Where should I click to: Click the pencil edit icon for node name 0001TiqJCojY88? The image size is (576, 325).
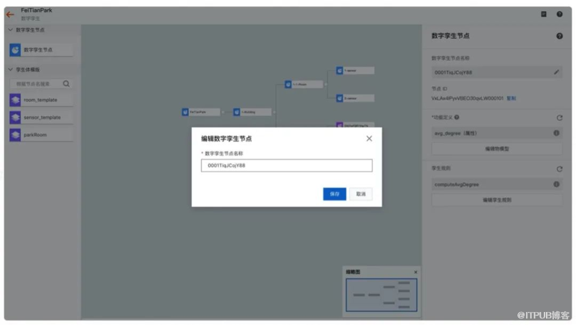click(556, 73)
